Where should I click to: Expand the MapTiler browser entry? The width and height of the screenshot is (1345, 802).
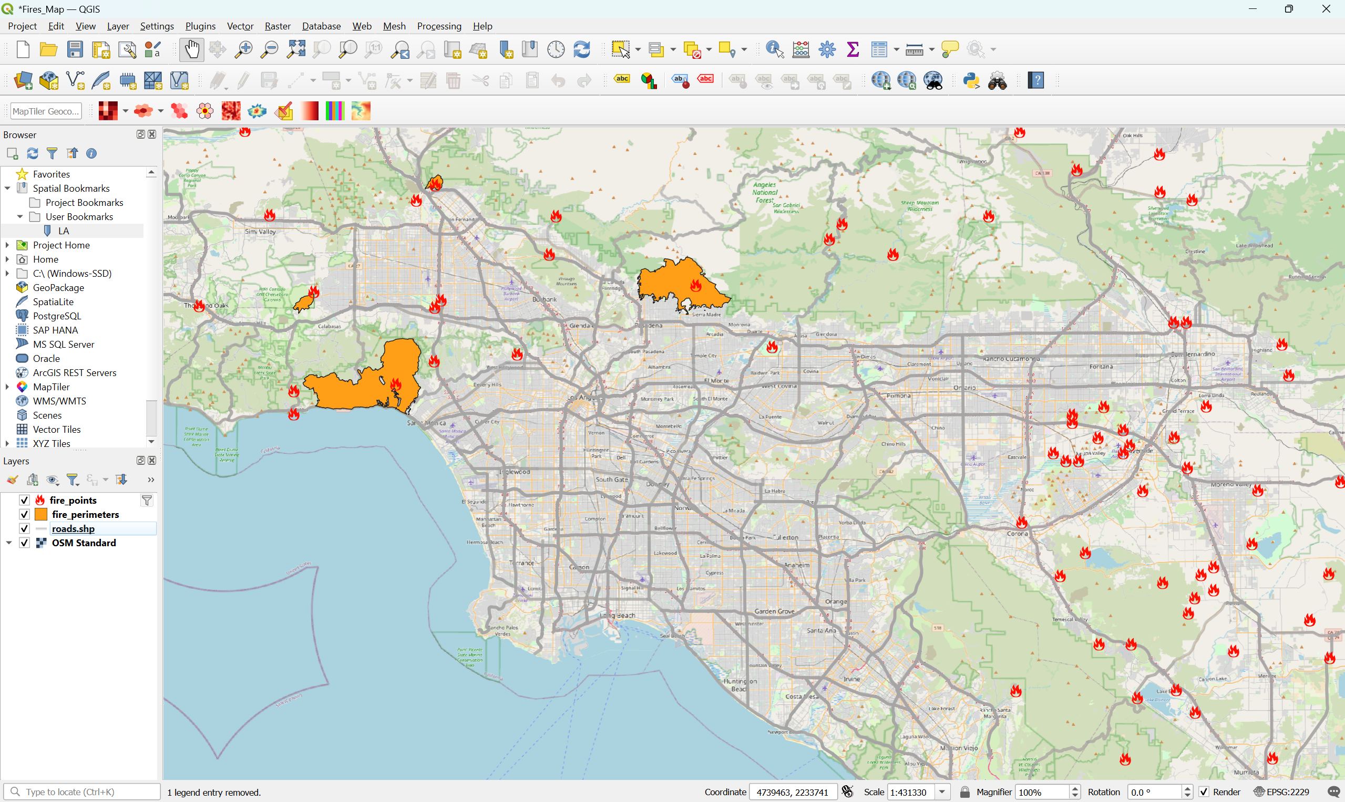coord(7,387)
